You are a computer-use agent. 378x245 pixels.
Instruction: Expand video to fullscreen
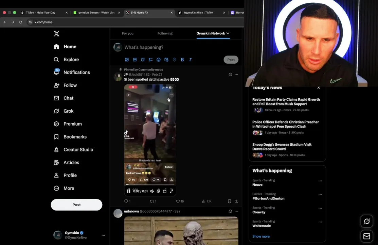[x=172, y=191]
